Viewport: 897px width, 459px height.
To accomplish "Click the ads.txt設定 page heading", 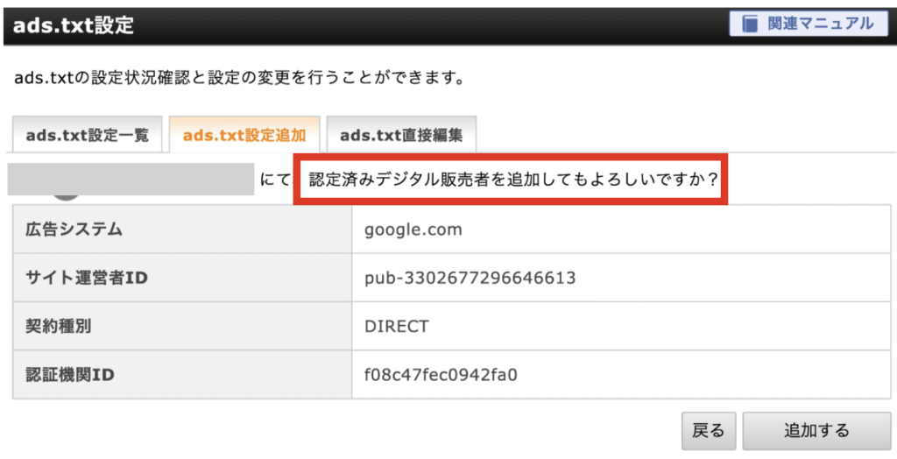I will pos(74,25).
